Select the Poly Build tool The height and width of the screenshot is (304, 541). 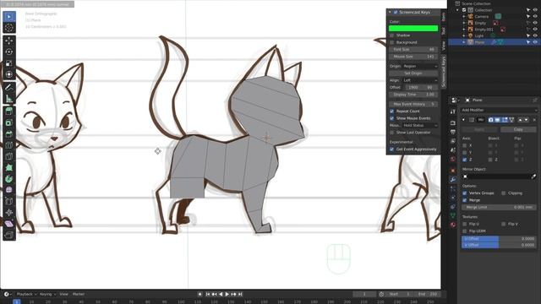(9, 168)
